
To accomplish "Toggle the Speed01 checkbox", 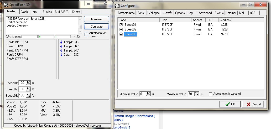I will pos(121,25).
